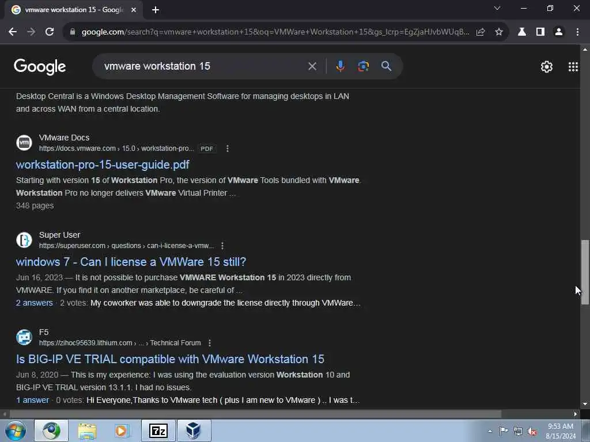Screen dimensions: 590x442
Task: Click the search box containing vmware workstation 15
Action: pyautogui.click(x=203, y=66)
